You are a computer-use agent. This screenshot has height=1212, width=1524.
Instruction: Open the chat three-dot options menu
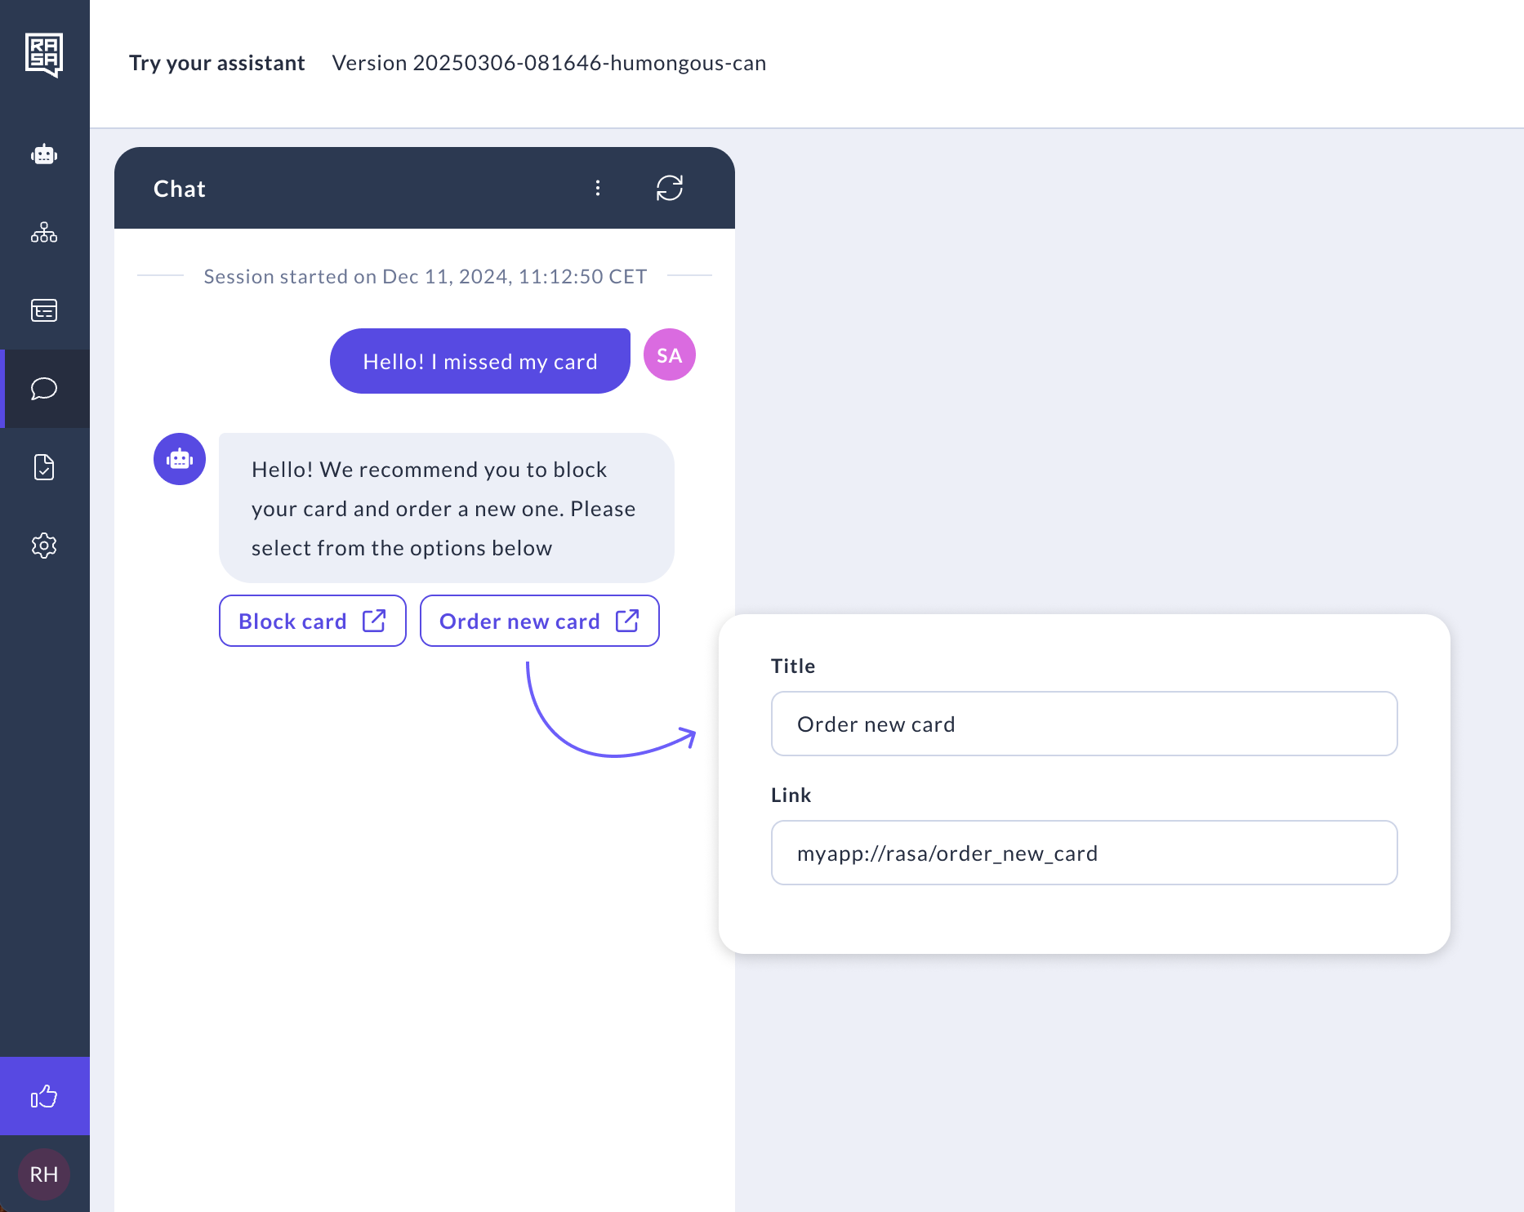point(598,188)
